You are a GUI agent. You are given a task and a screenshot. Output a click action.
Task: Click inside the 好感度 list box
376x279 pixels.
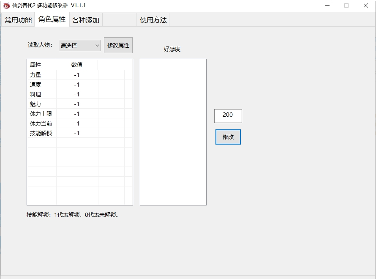pos(173,132)
